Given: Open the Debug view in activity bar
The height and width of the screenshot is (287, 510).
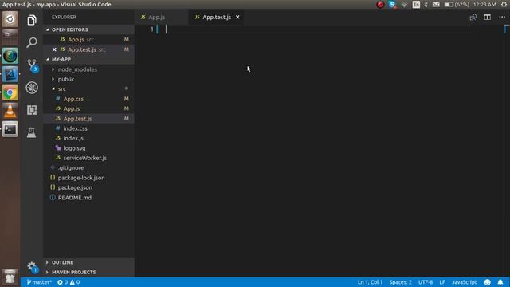Looking at the screenshot, I should point(32,88).
